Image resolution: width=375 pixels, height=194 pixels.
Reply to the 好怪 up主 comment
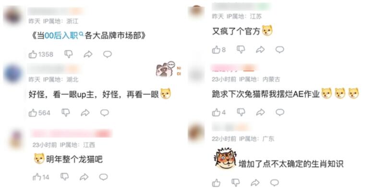click(x=105, y=113)
